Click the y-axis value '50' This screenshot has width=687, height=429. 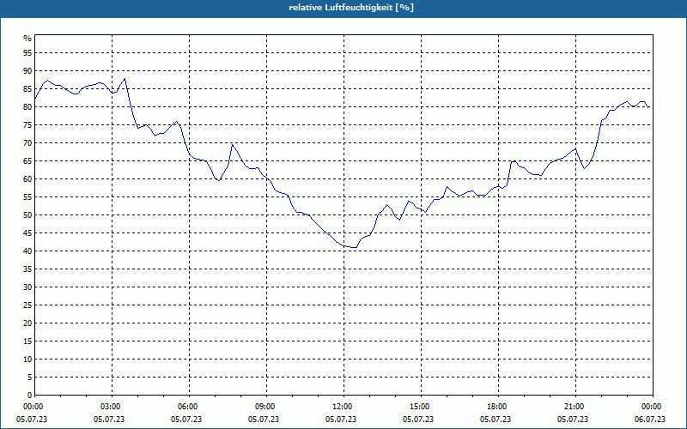tap(27, 215)
